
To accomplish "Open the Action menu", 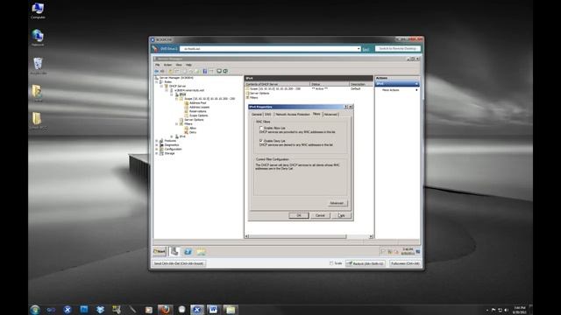I will click(167, 65).
